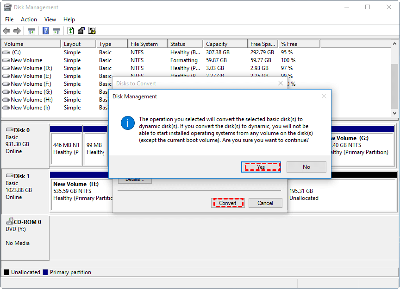The width and height of the screenshot is (400, 289).
Task: Toggle the Show/Hide Console Tree icon
Action: coord(31,31)
